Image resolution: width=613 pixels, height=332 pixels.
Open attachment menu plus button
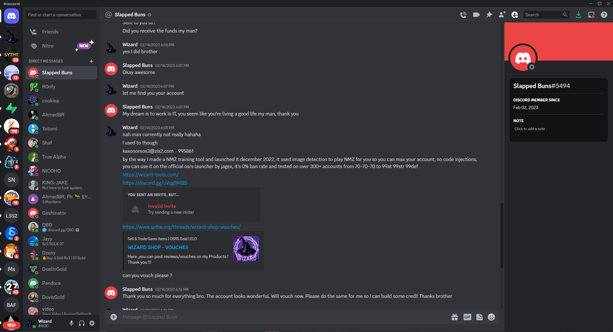click(x=114, y=317)
